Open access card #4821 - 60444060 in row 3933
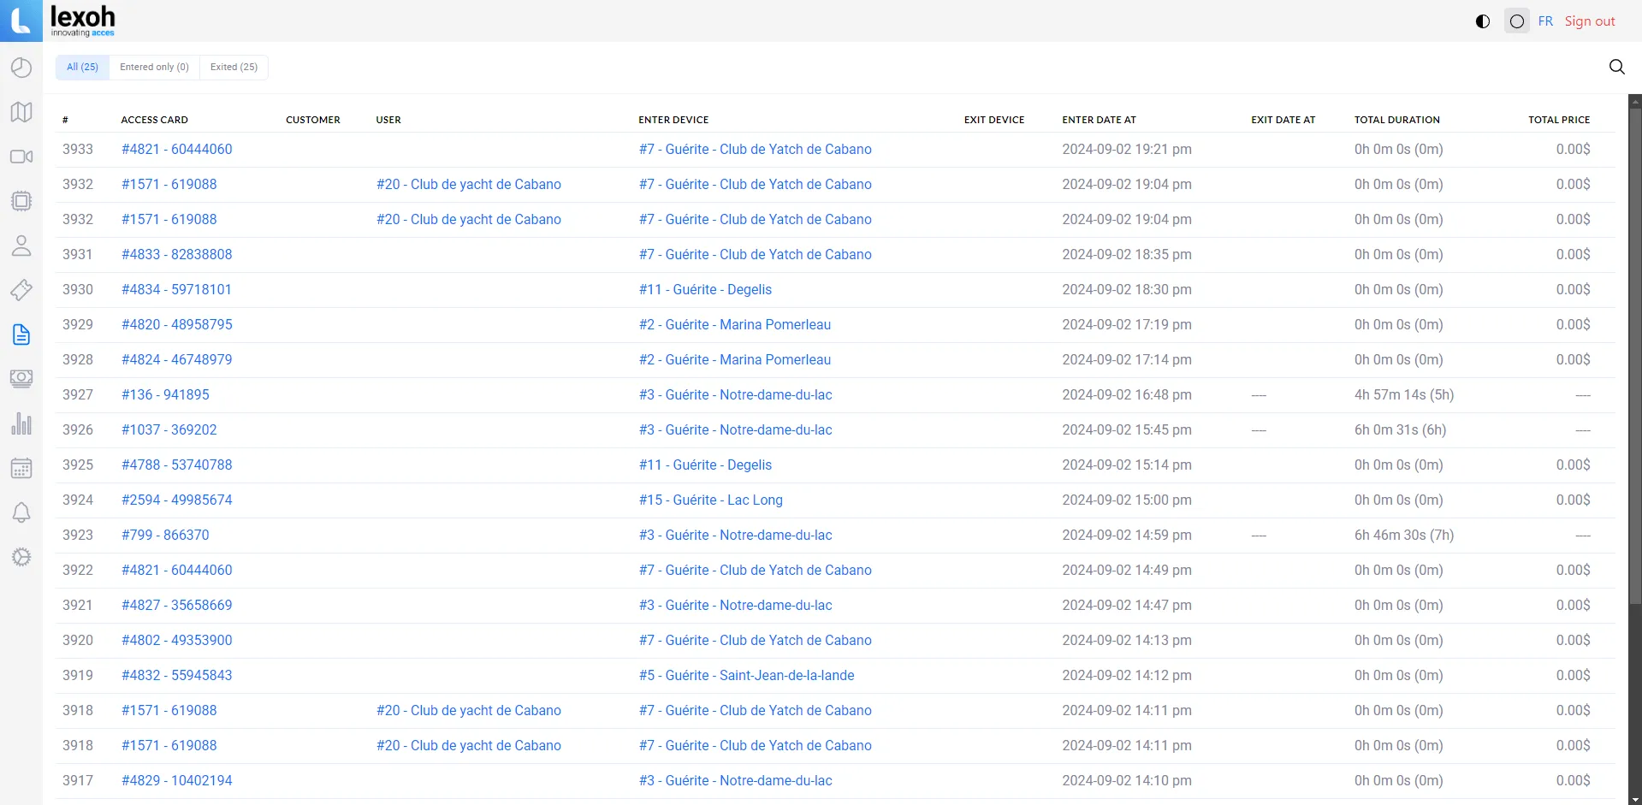1642x805 pixels. click(x=176, y=149)
